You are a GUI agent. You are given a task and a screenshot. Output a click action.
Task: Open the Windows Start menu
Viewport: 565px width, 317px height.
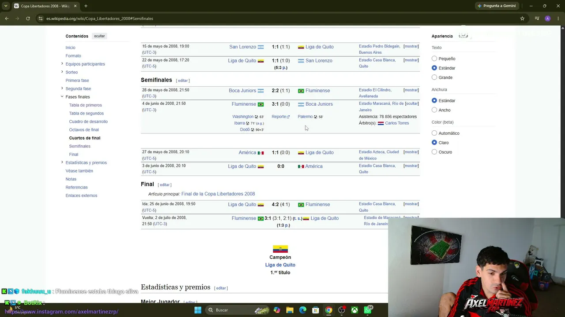[198, 310]
